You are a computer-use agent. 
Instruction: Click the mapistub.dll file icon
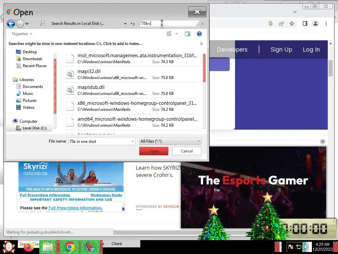click(70, 90)
